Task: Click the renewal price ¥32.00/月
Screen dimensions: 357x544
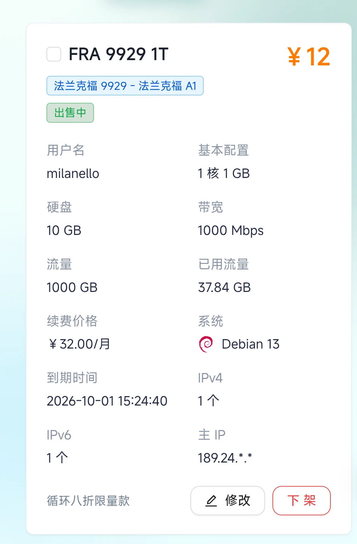Action: (x=79, y=344)
